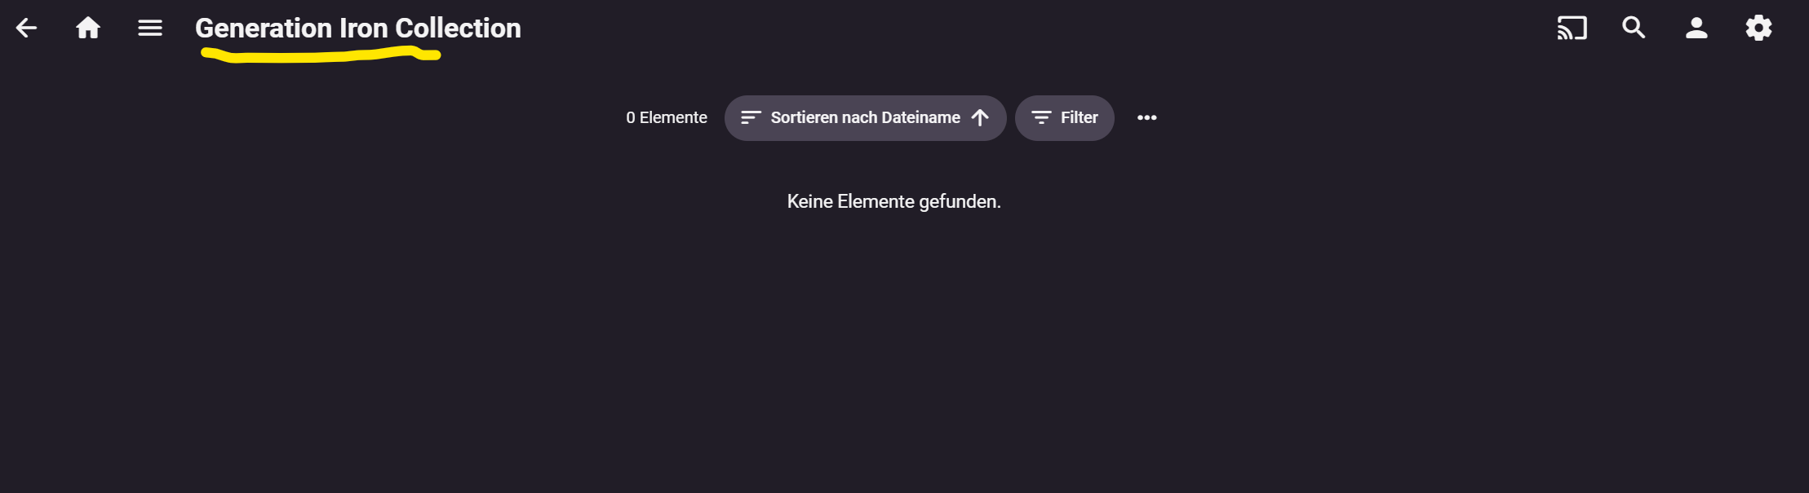The height and width of the screenshot is (493, 1809).
Task: Click the word 'Collection' in the header
Action: pyautogui.click(x=458, y=29)
